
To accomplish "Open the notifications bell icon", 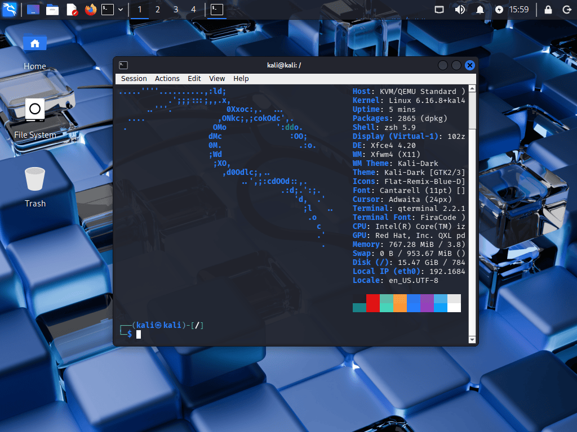I will pos(480,9).
